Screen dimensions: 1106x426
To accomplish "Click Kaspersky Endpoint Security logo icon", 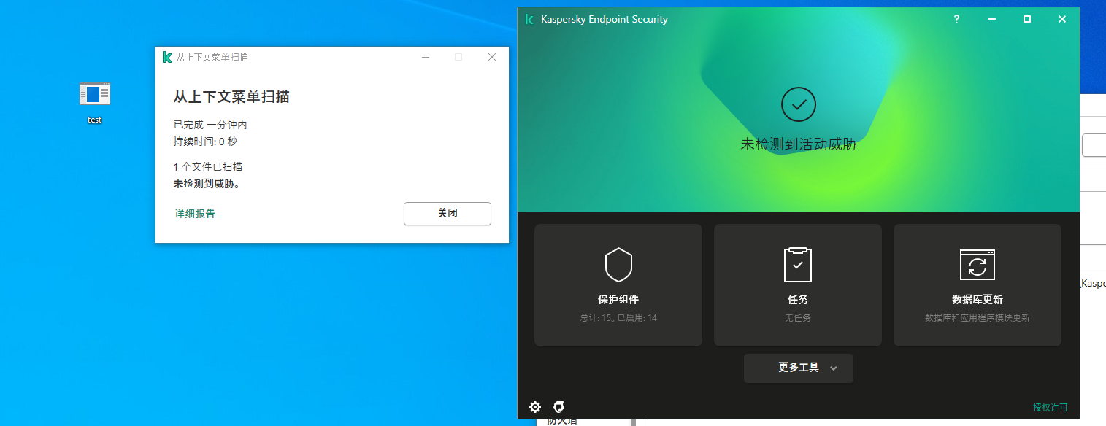I will 529,20.
